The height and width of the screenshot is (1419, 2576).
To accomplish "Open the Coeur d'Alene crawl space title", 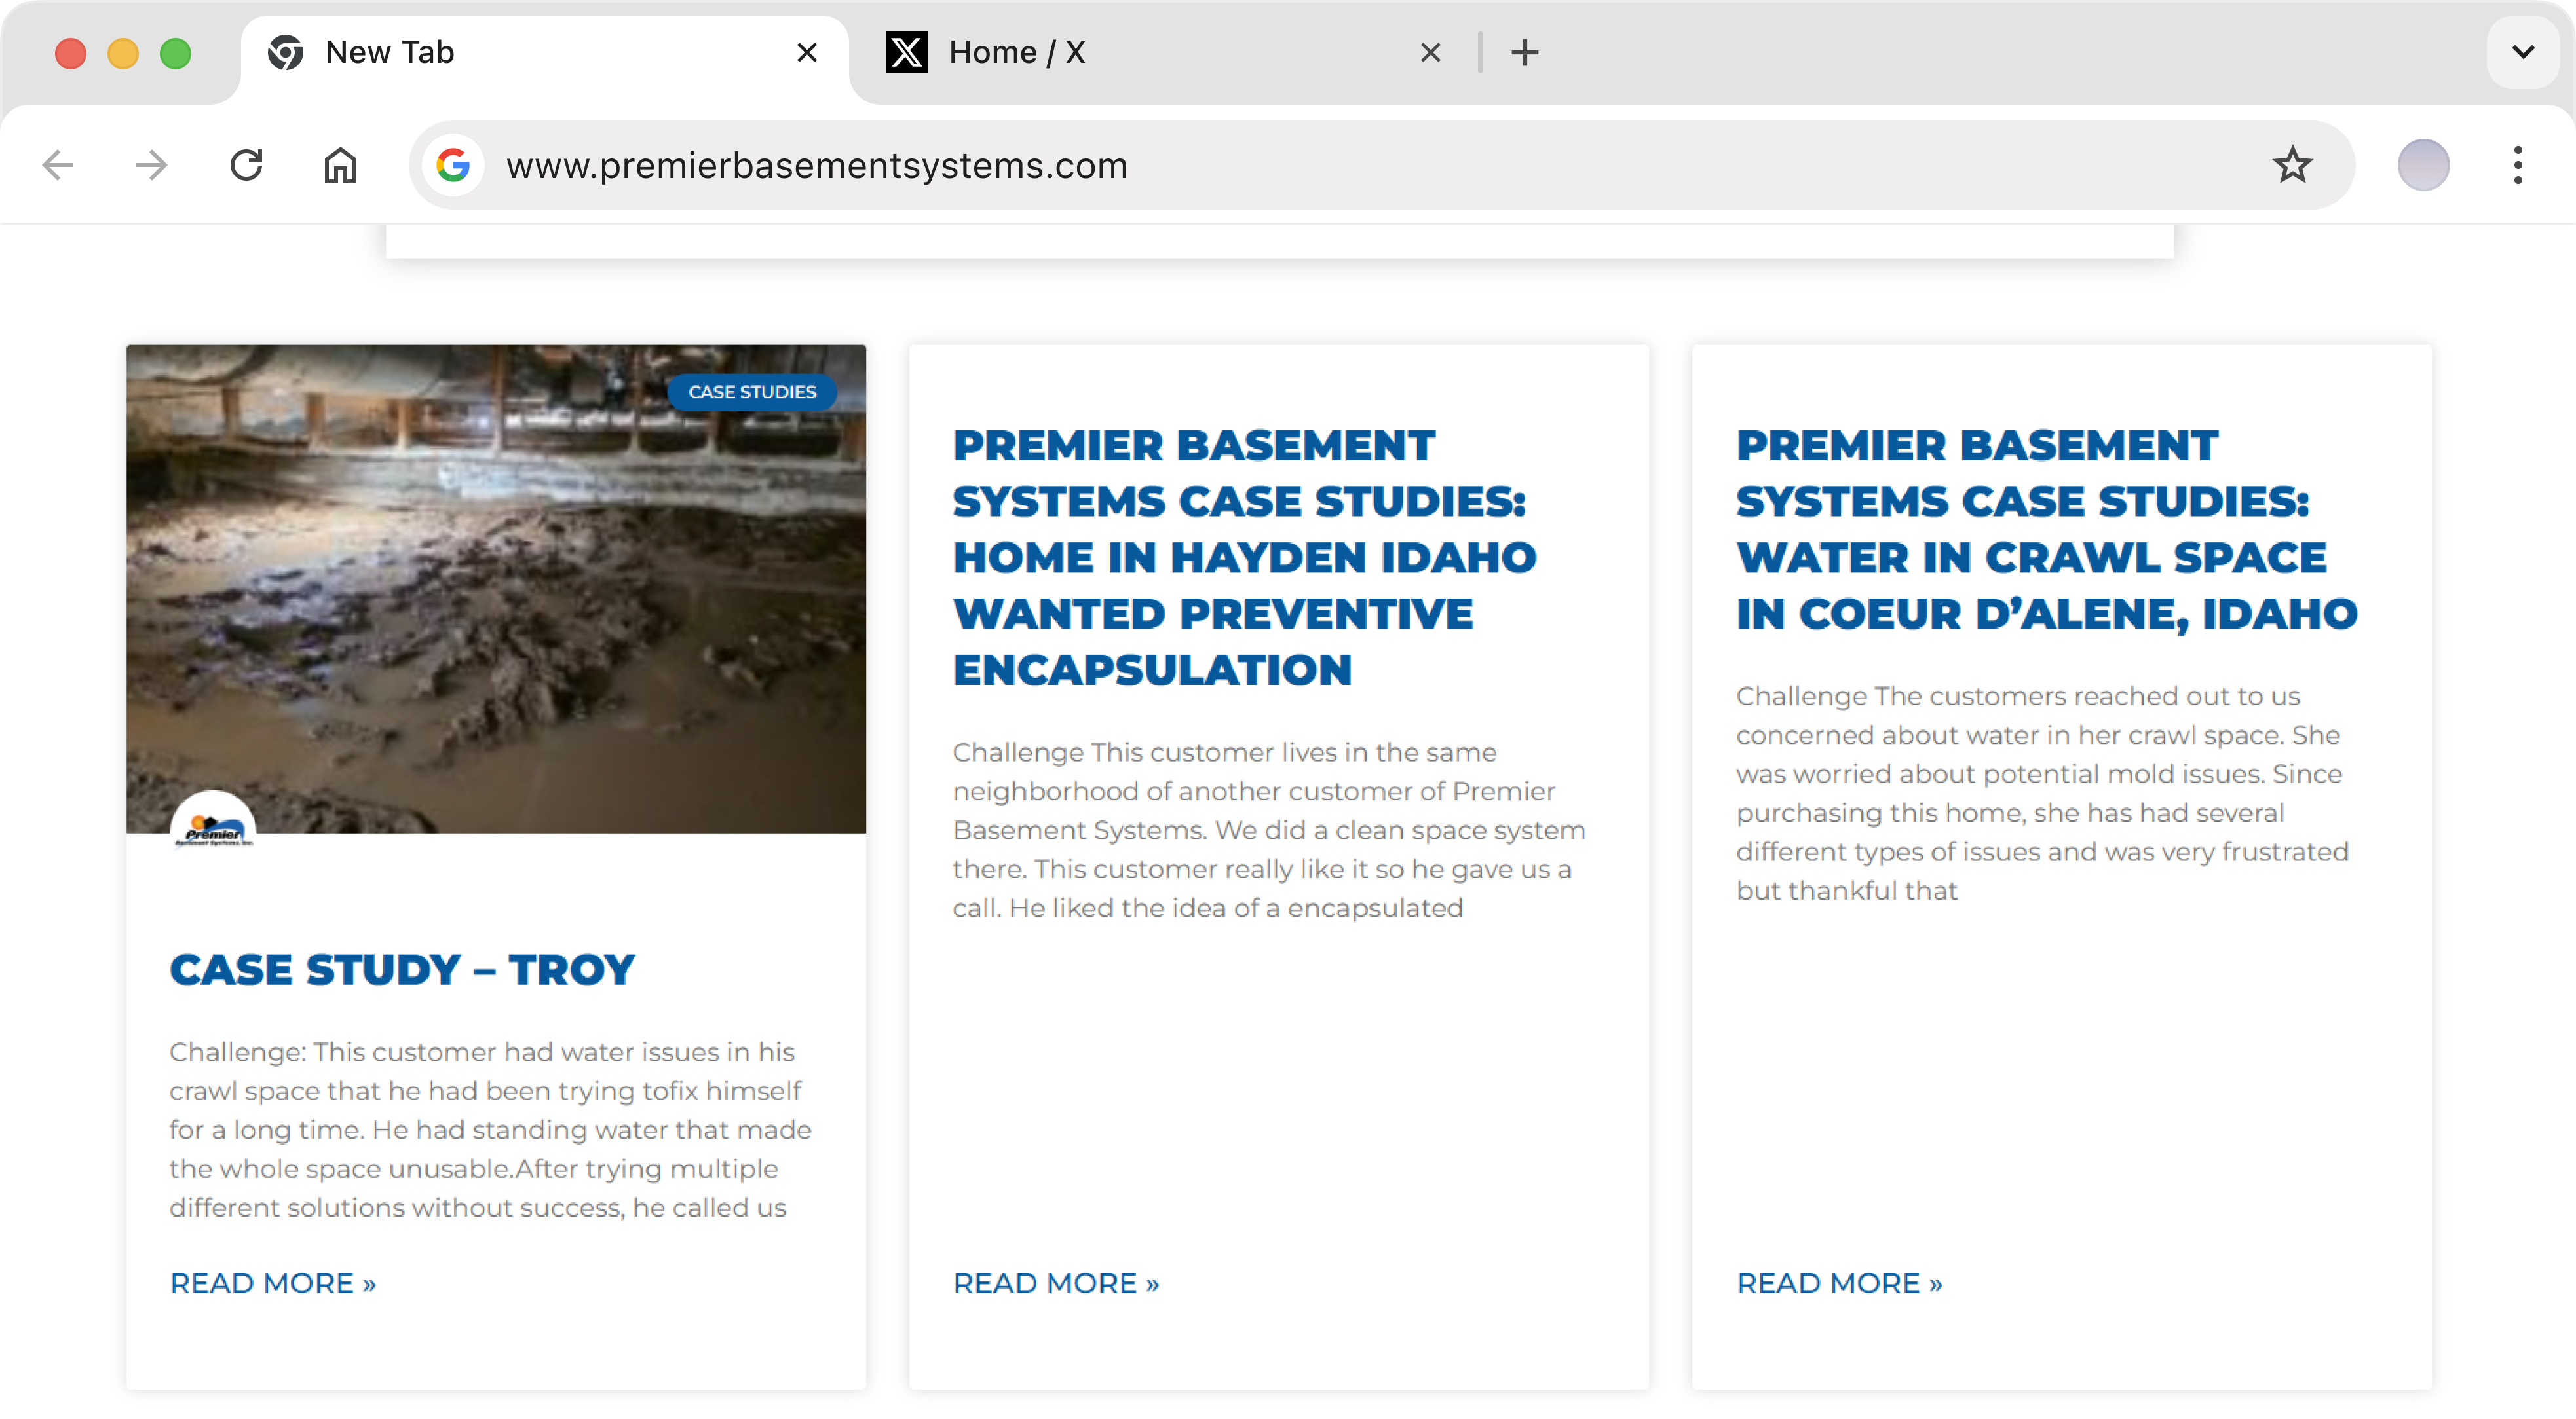I will 2046,530.
